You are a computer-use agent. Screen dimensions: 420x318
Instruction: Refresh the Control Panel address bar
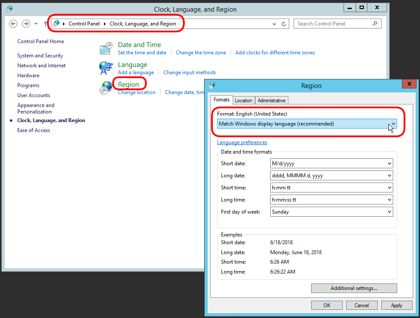(284, 24)
